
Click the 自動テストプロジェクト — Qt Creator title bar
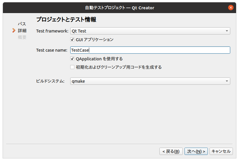coord(120,8)
